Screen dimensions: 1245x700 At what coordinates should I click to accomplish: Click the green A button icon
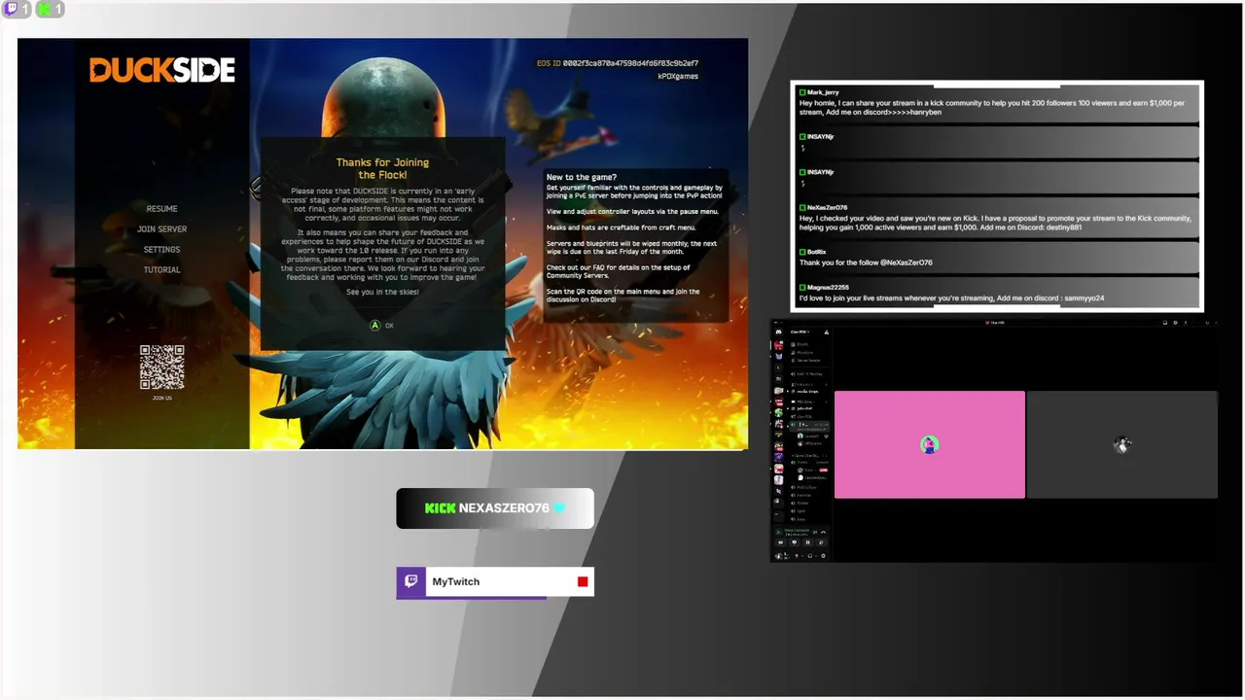[x=374, y=326]
